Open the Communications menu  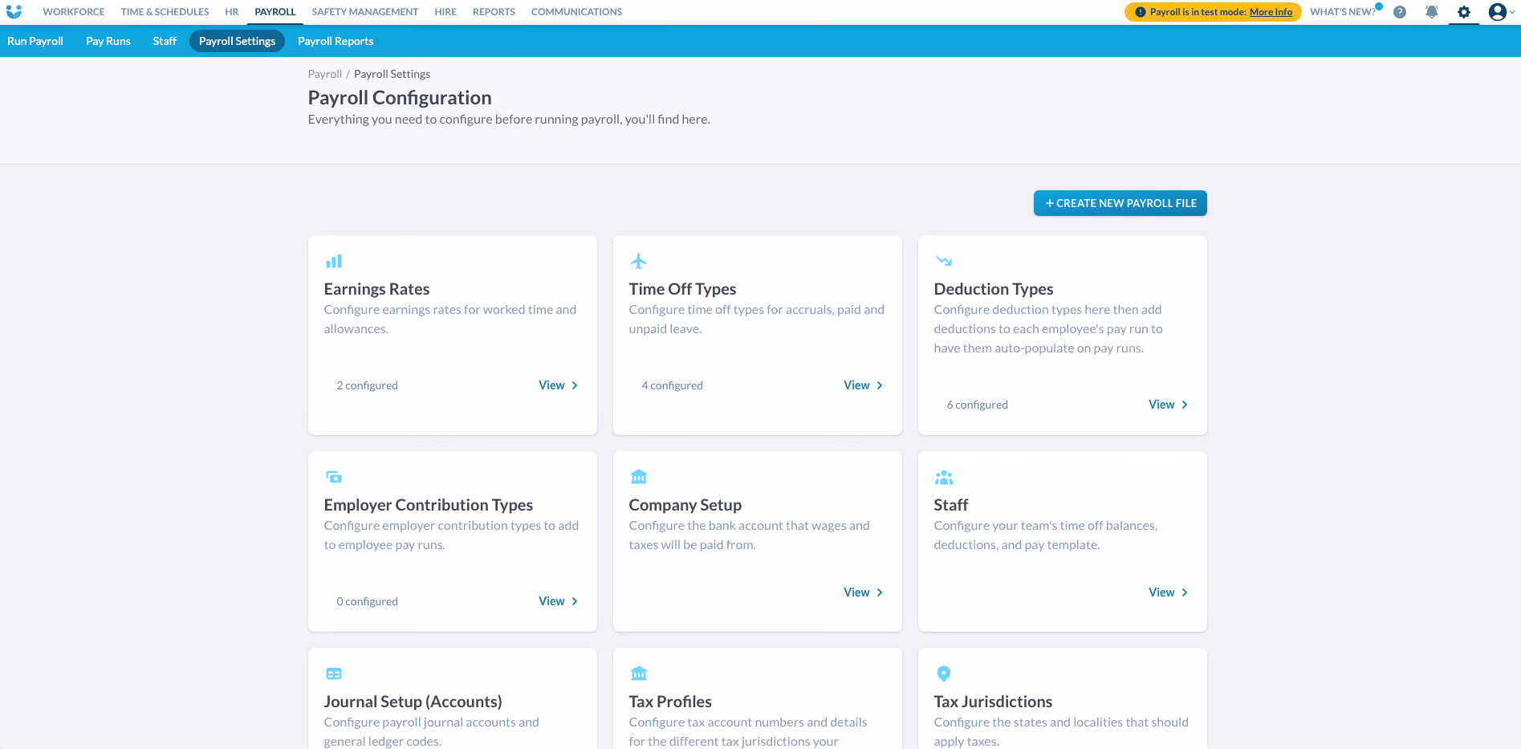(x=576, y=12)
